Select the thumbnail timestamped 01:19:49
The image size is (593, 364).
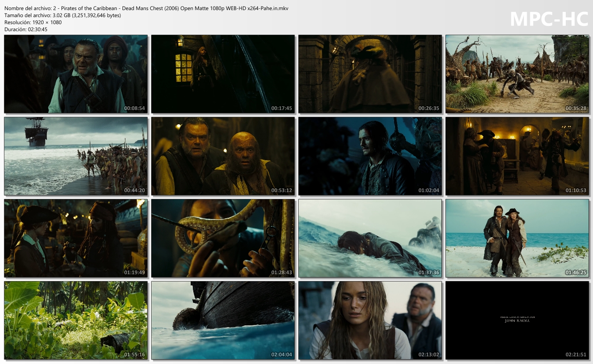(x=76, y=238)
